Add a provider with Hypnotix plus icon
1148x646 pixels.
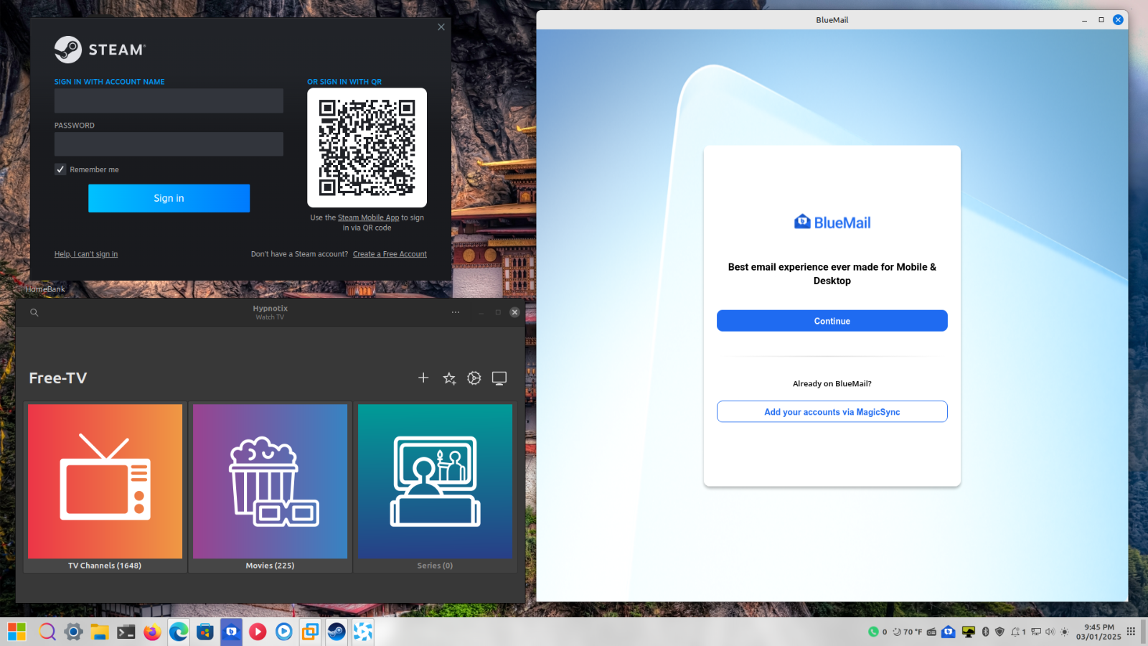pos(423,378)
